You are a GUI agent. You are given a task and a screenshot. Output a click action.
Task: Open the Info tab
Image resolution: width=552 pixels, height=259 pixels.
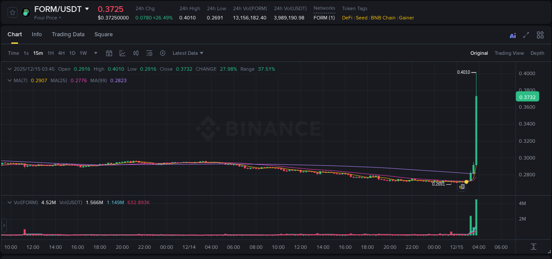click(x=37, y=34)
